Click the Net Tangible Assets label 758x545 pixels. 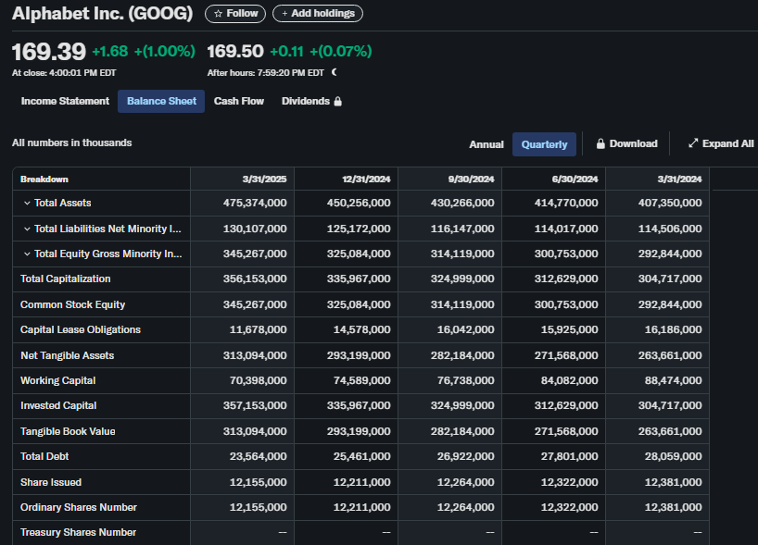point(68,355)
